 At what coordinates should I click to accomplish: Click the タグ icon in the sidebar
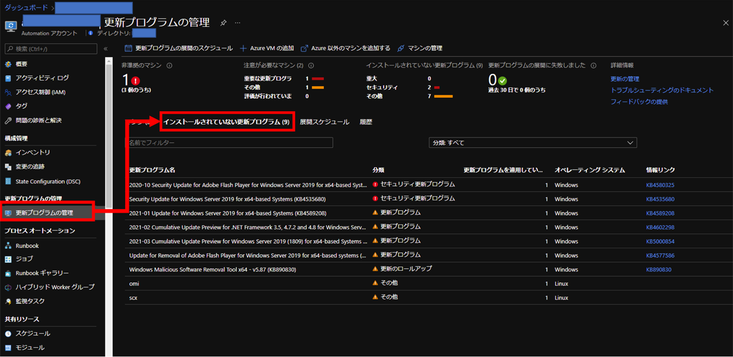point(9,106)
